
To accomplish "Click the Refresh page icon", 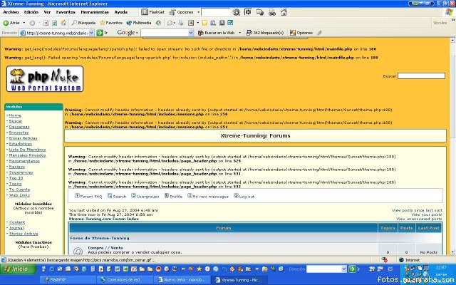I will pyautogui.click(x=54, y=23).
